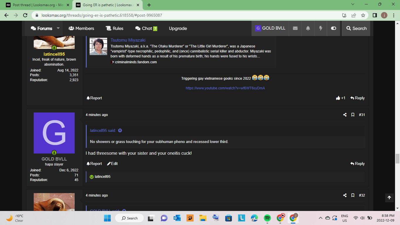Viewport: 400px width, 225px height.
Task: Open Spotify from the taskbar
Action: [x=267, y=218]
